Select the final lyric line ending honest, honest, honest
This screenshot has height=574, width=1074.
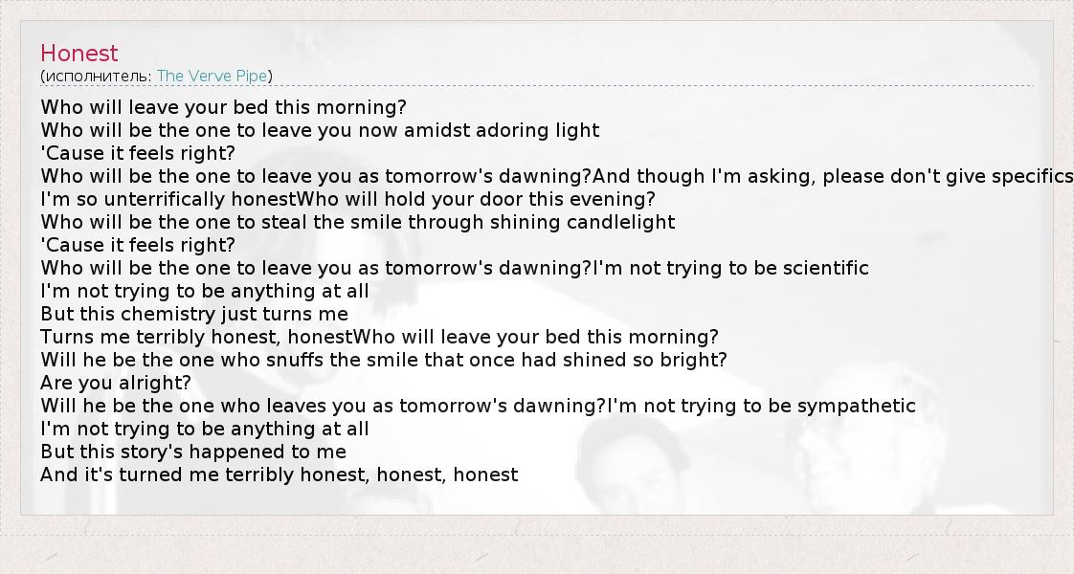[x=279, y=475]
